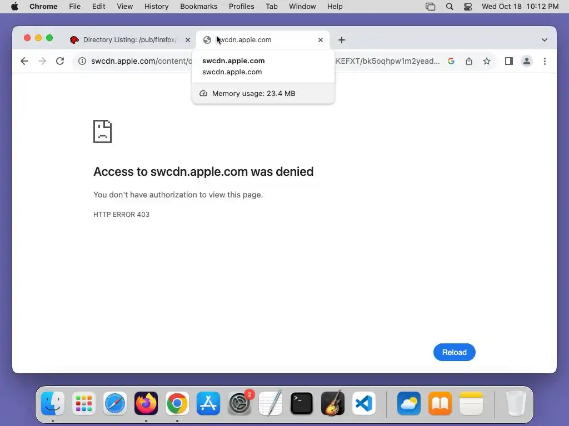Click 'HTTP ERROR 403' text
Screen dimensions: 569x426
click(x=121, y=215)
